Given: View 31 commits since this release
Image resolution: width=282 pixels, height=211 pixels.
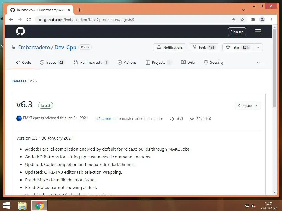Looking at the screenshot, I should pos(106,119).
